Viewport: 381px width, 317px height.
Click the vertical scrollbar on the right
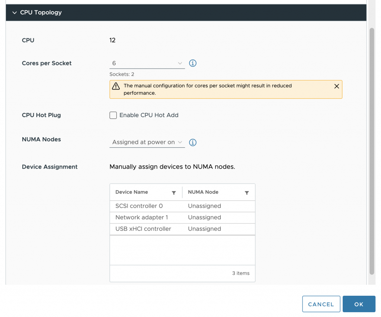tap(372, 149)
